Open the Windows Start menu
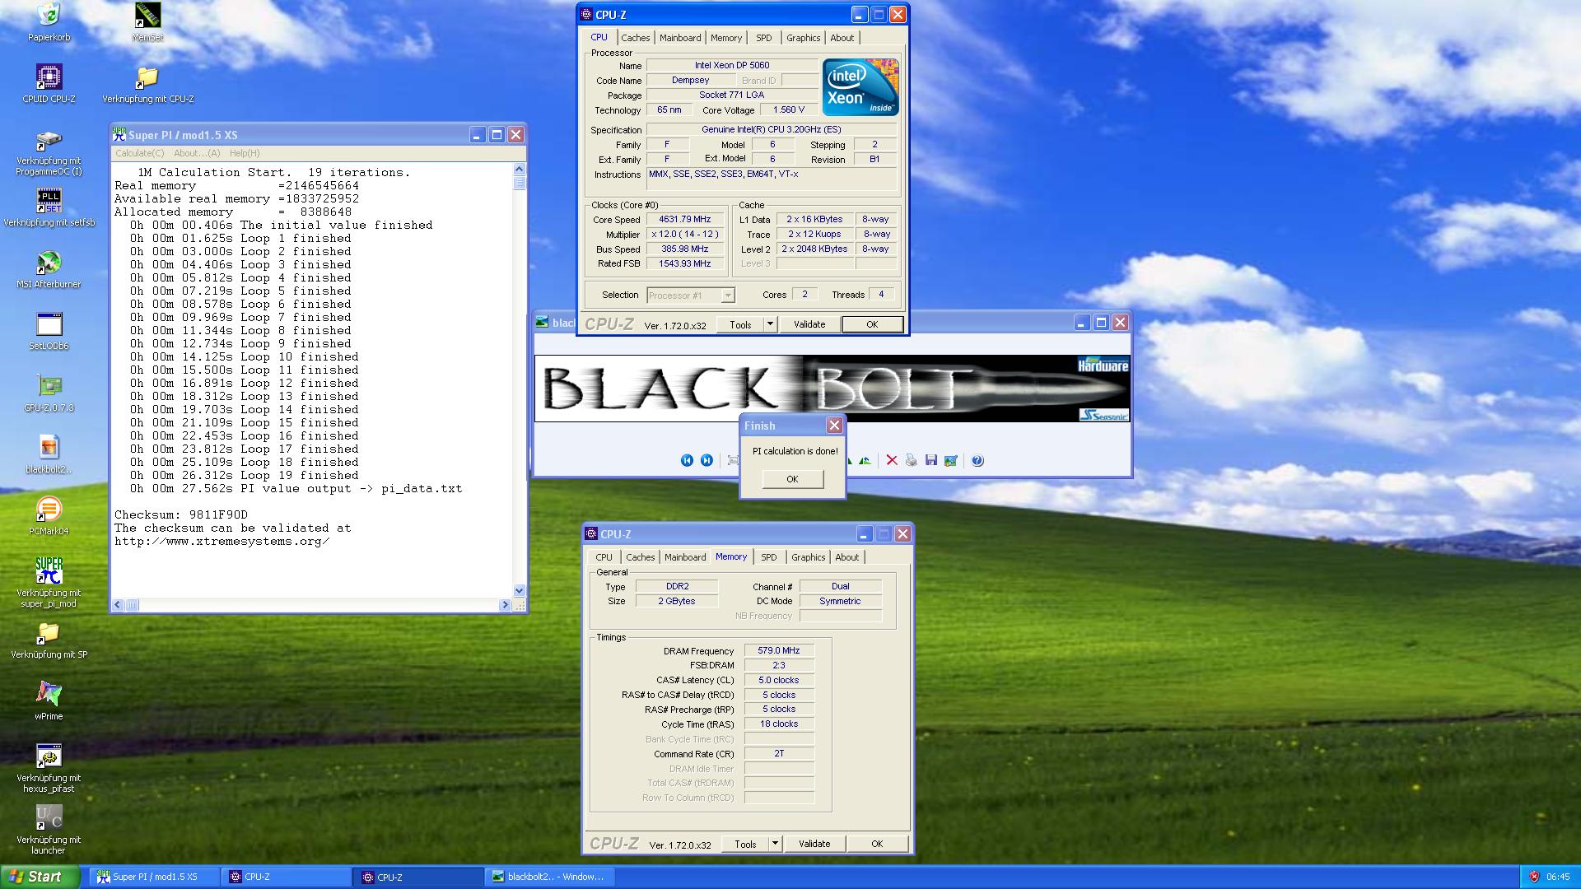This screenshot has width=1581, height=889. (40, 877)
